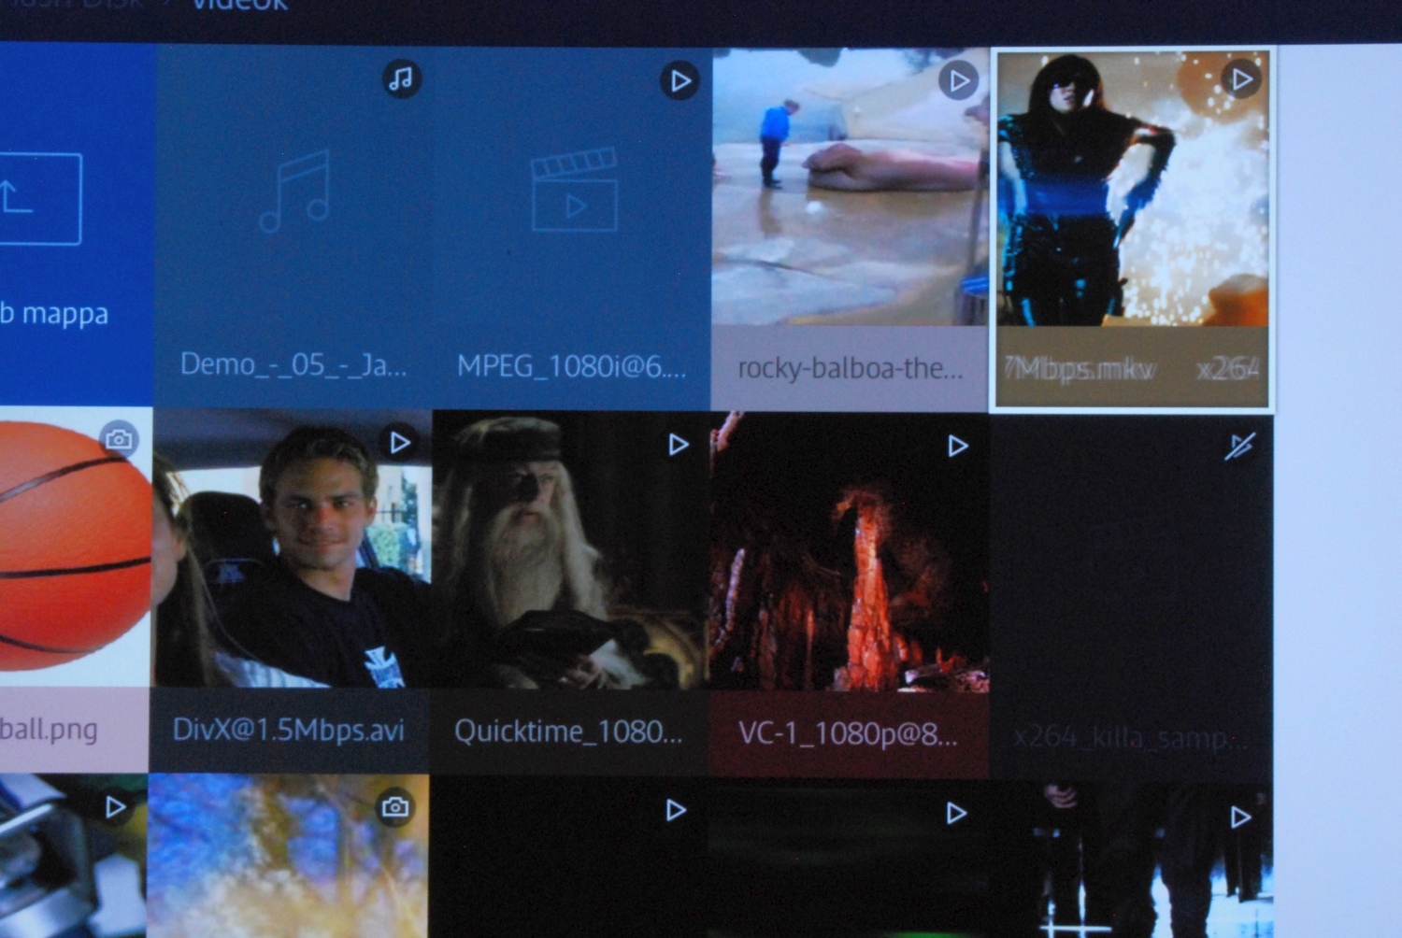
Task: Select the '7Mbps.mkv' label text
Action: click(x=1080, y=370)
